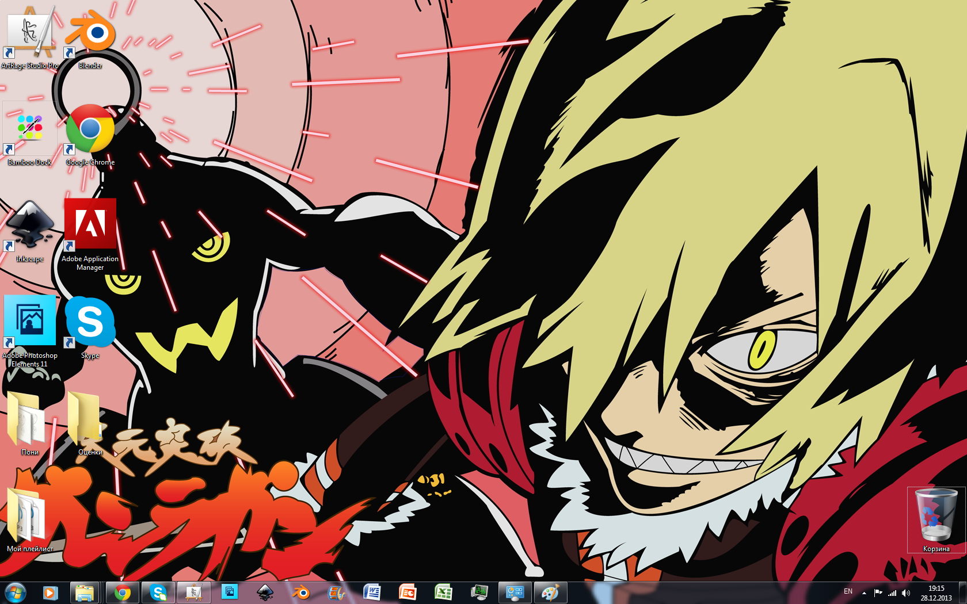This screenshot has height=604, width=967.
Task: Select the Мой плейлист folder
Action: coord(30,521)
